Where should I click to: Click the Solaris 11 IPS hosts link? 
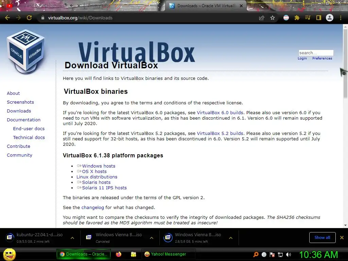coord(104,188)
